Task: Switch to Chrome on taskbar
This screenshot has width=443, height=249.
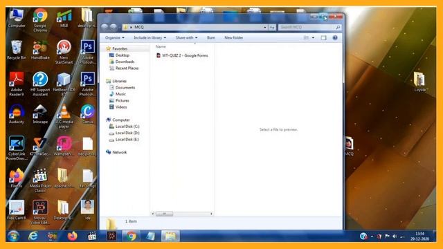Action: (131, 236)
